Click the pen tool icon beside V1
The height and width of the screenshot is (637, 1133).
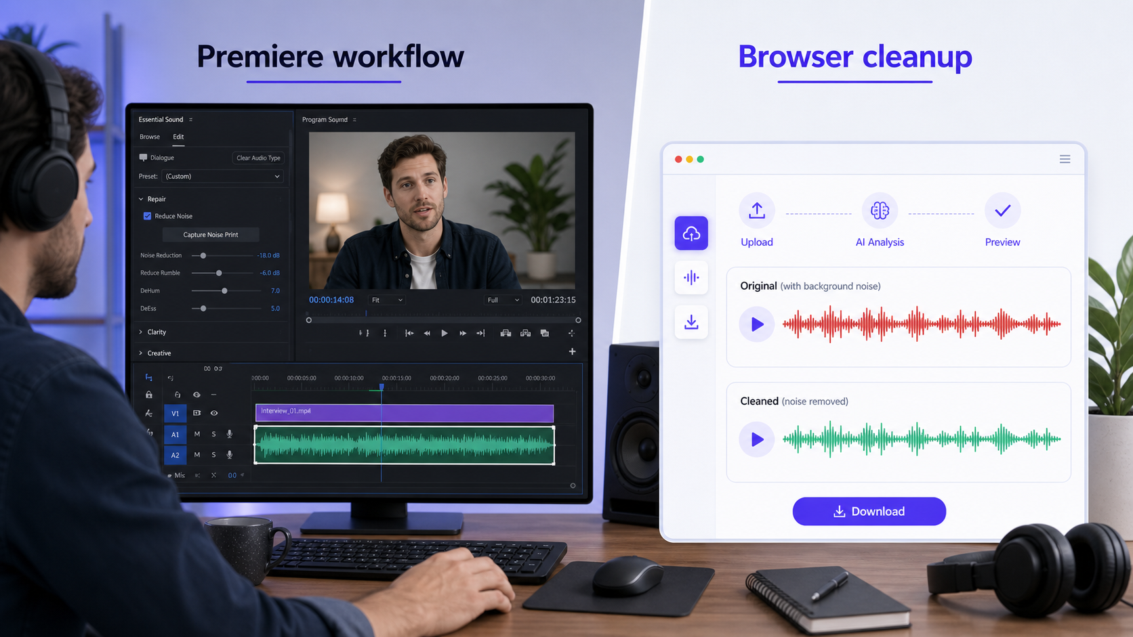[148, 413]
